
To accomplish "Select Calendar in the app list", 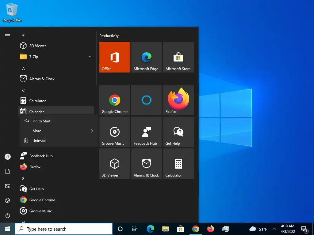I will click(56, 110).
